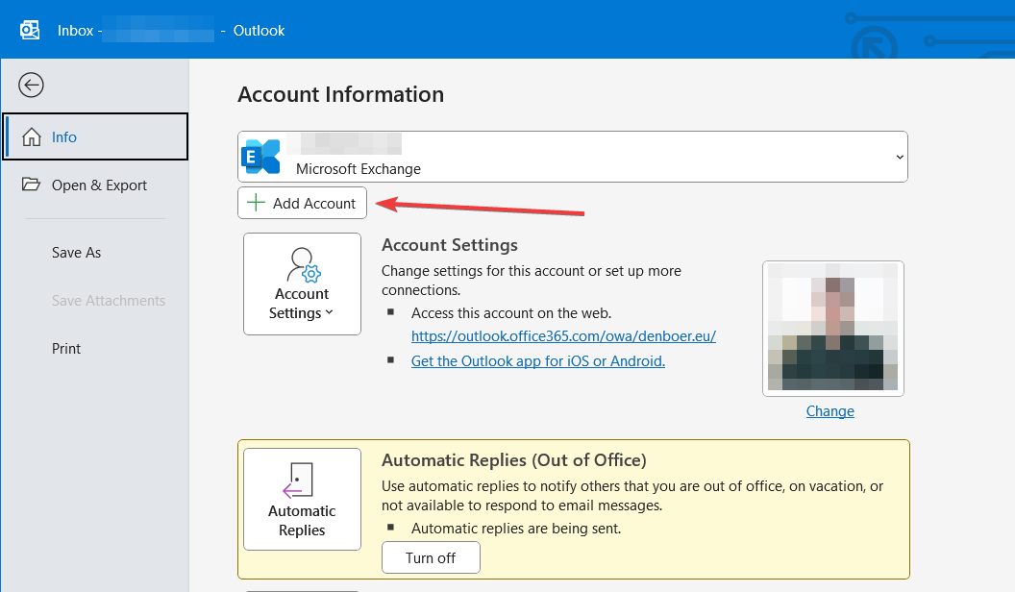Image resolution: width=1015 pixels, height=592 pixels.
Task: Select the Save Attachments sidebar entry
Action: point(108,301)
